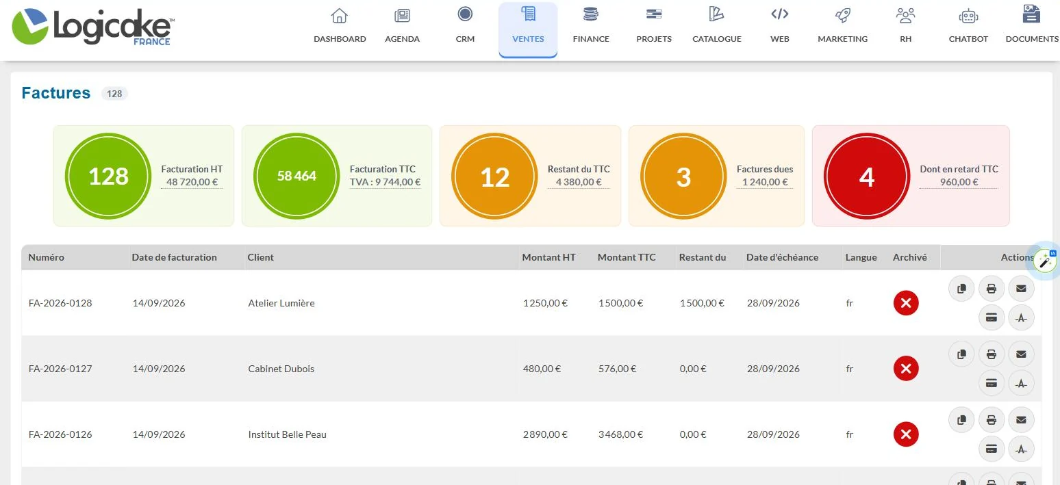Viewport: 1060px width, 485px height.
Task: Duplicate the Cabinet Dubois invoice
Action: click(x=961, y=354)
